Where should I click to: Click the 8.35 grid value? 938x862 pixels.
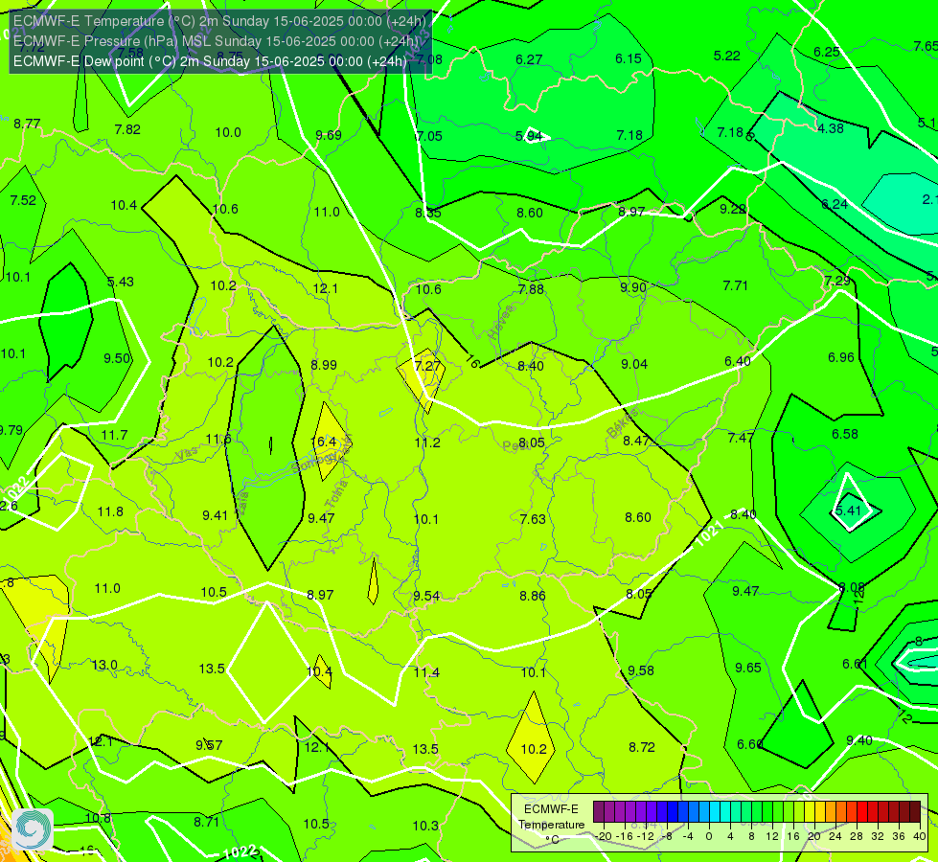tap(428, 213)
